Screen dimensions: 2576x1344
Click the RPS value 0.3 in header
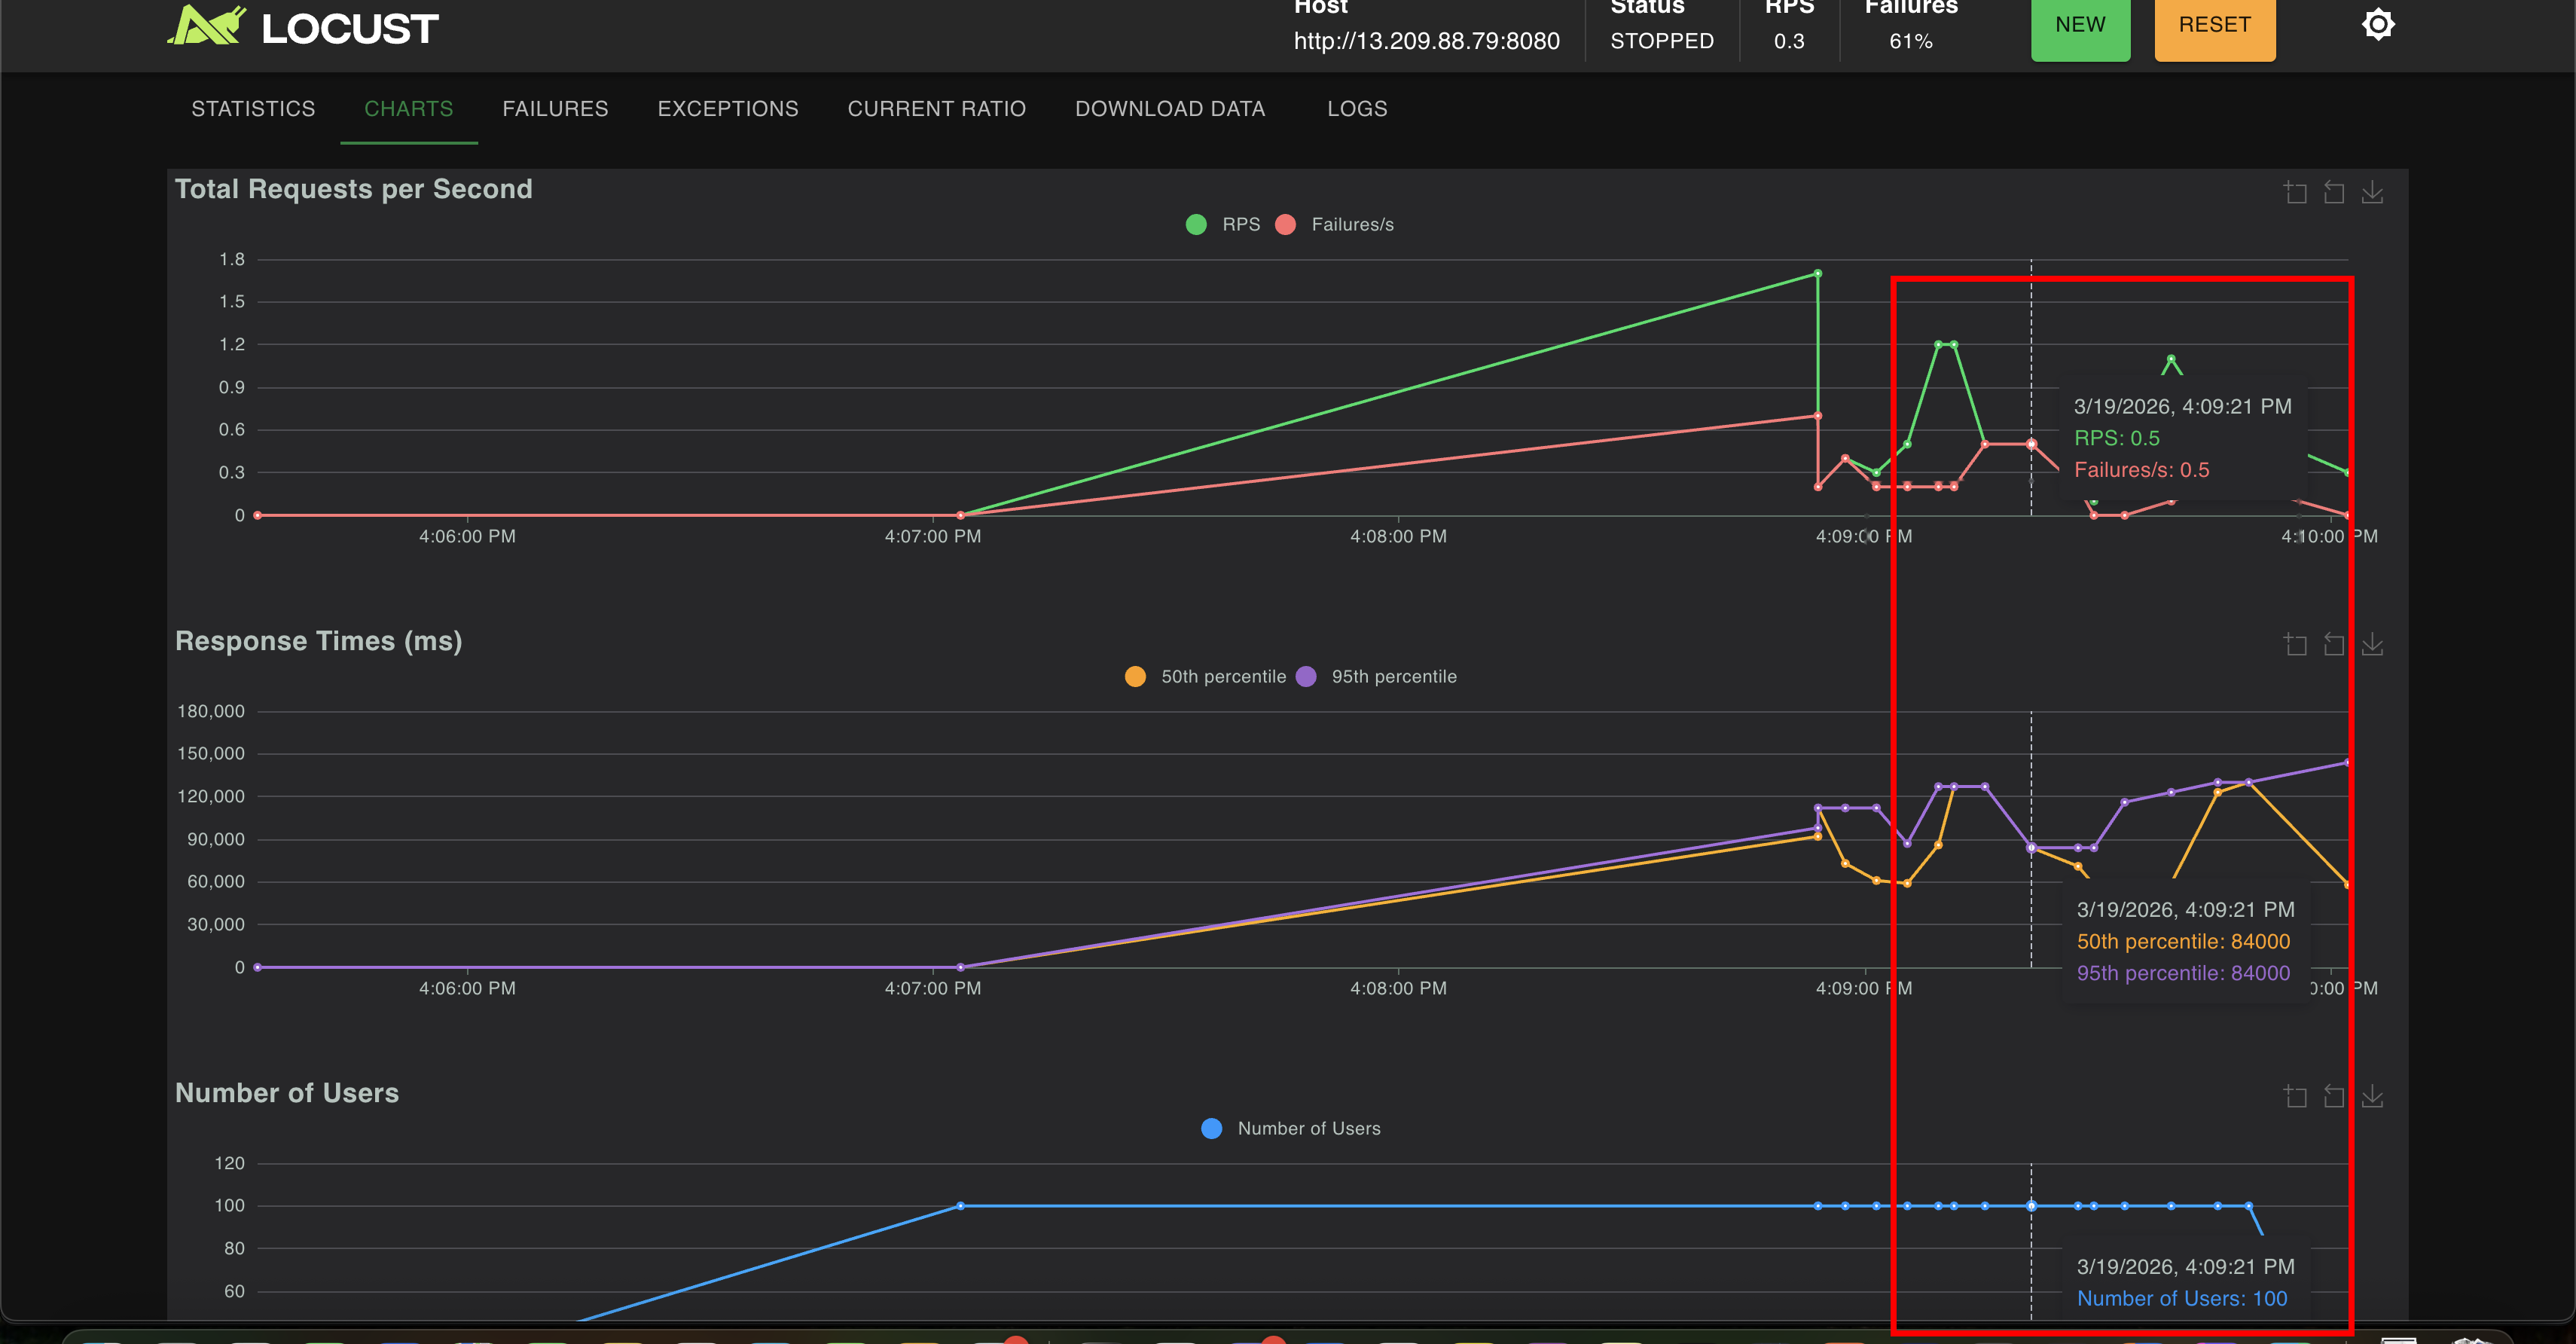pos(1789,41)
